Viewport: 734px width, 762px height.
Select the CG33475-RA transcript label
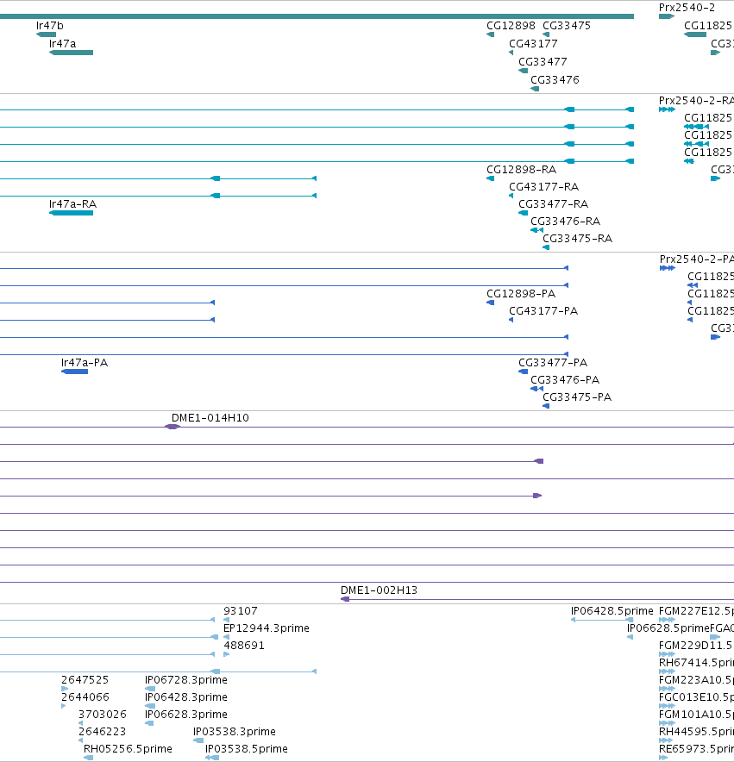point(577,239)
